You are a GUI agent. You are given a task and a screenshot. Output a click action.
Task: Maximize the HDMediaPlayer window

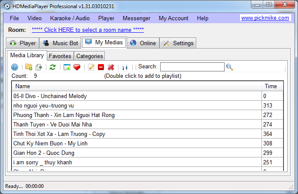[269, 5]
